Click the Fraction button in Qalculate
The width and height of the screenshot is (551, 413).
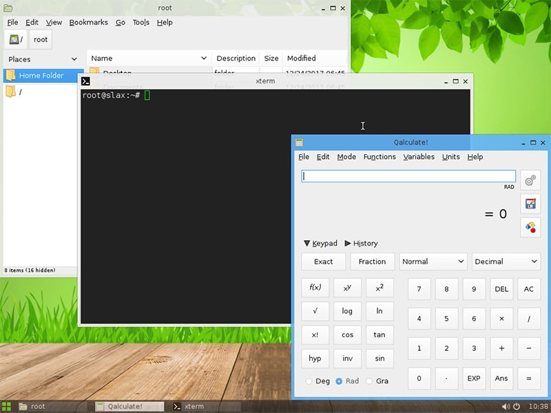(x=372, y=262)
